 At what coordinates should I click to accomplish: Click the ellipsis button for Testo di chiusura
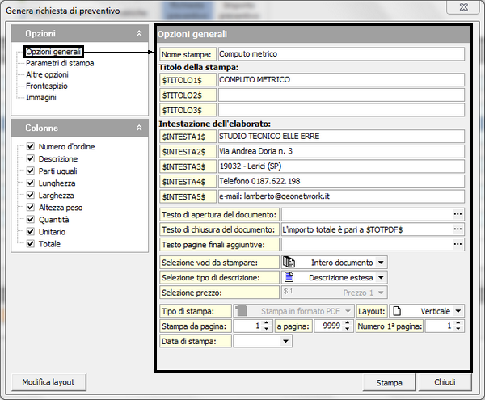(x=458, y=229)
